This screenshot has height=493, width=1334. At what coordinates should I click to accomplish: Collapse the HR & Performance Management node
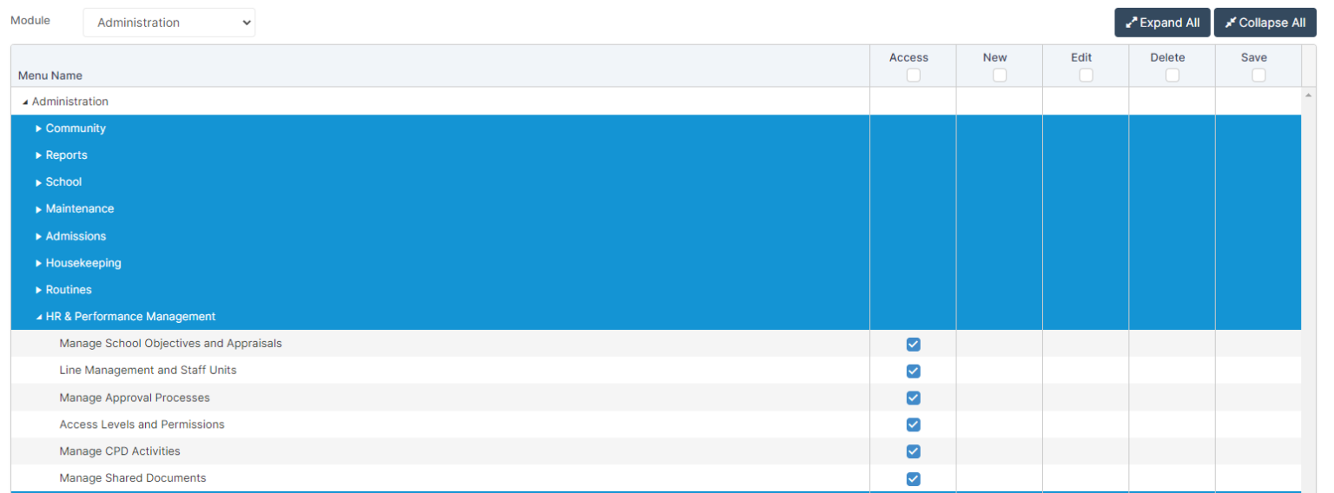pyautogui.click(x=39, y=318)
